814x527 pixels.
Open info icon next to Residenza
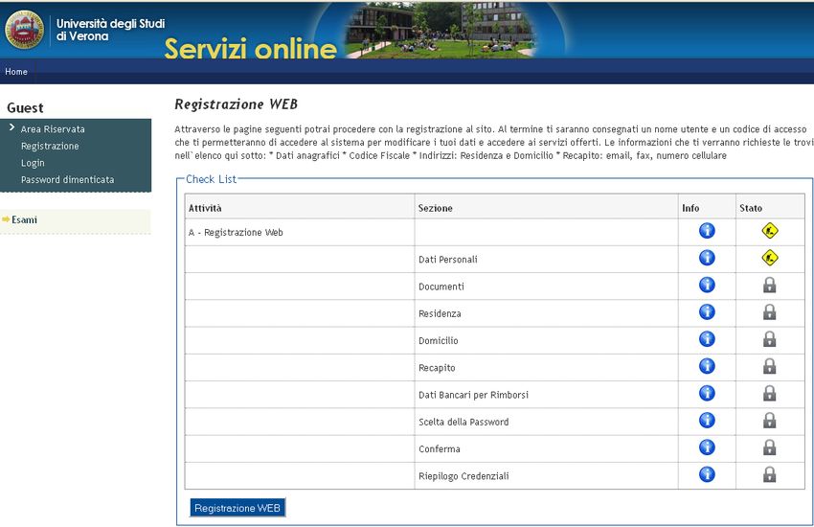click(707, 312)
